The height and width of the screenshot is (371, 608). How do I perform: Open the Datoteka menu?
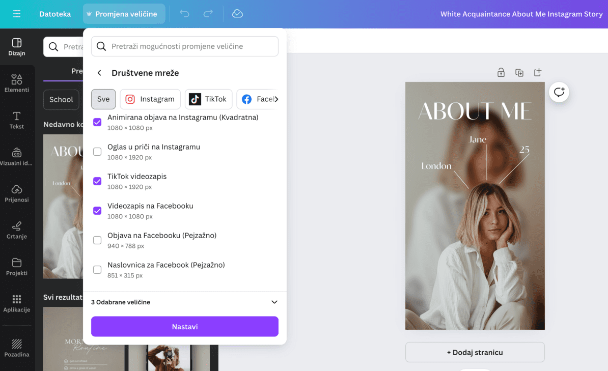[x=55, y=14]
